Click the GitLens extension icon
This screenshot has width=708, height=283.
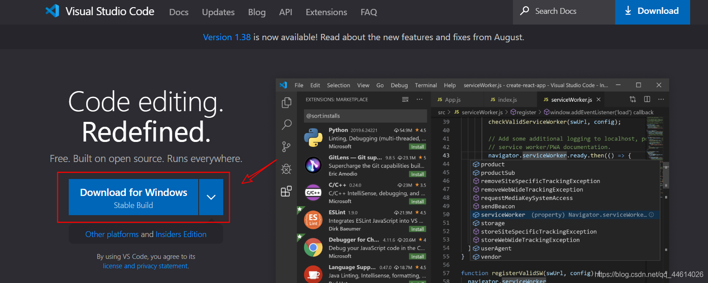tap(313, 165)
